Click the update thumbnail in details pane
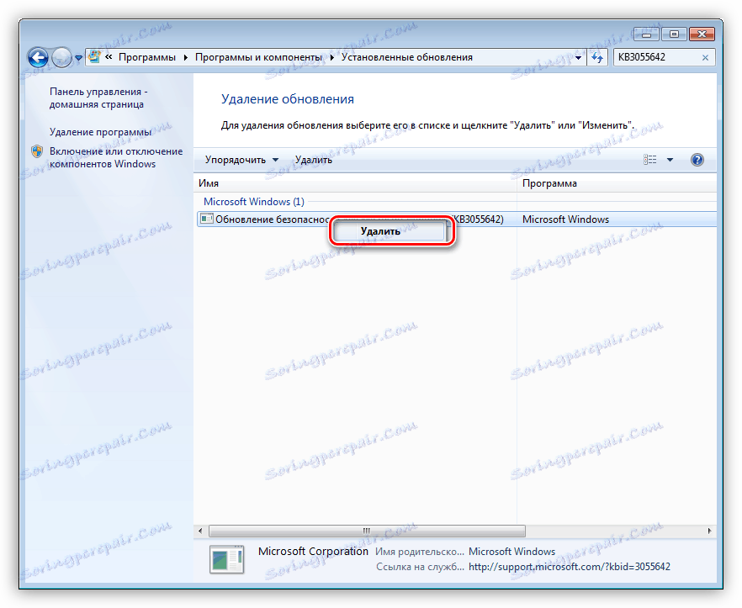This screenshot has height=608, width=742. point(226,559)
